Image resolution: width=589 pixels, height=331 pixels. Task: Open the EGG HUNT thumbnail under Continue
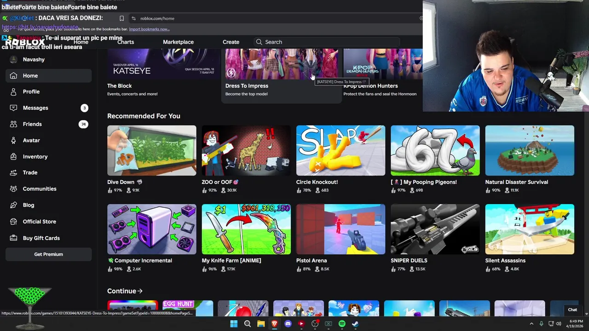pos(188,308)
